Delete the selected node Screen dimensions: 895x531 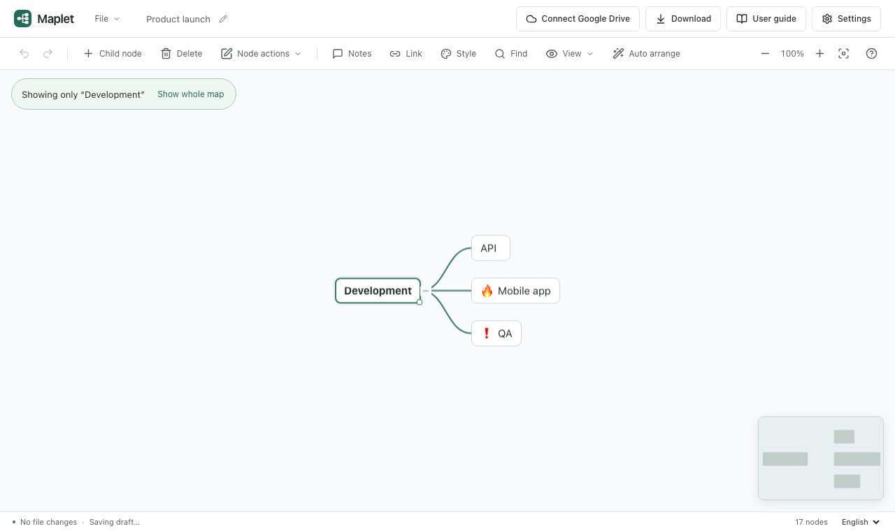coord(182,54)
